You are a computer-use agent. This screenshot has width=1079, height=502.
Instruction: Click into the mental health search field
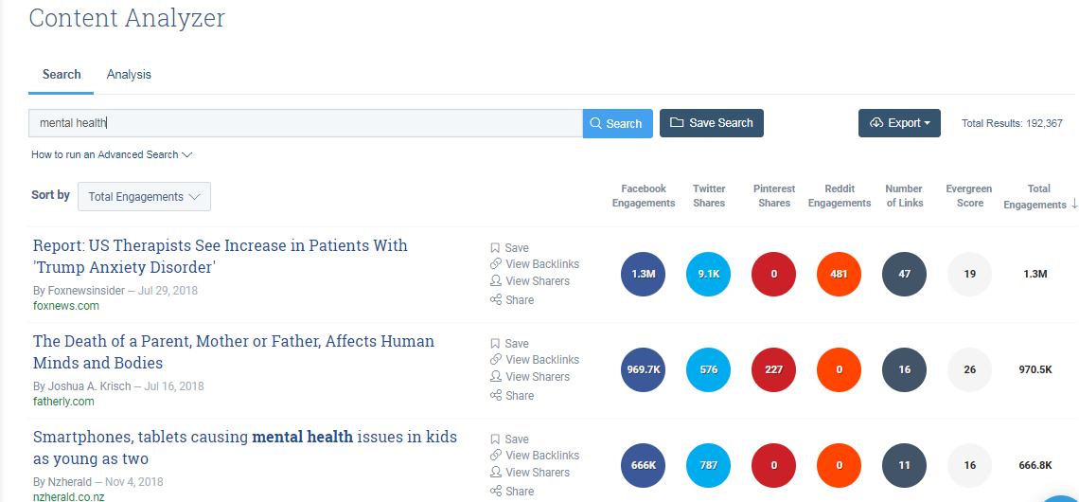coord(305,123)
